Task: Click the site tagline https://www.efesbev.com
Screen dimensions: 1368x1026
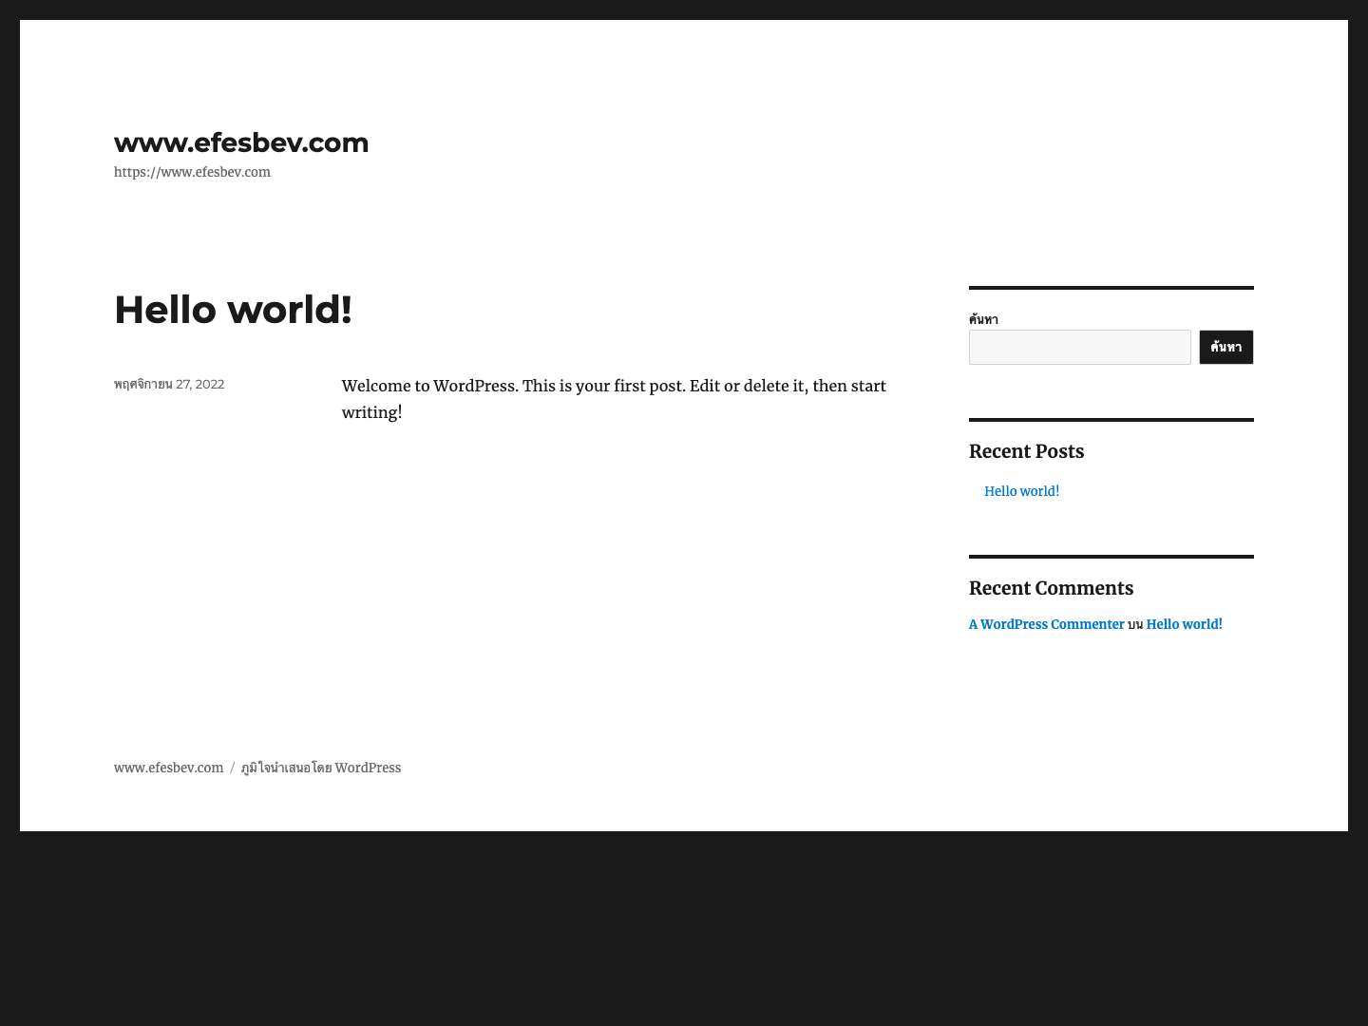Action: tap(192, 172)
